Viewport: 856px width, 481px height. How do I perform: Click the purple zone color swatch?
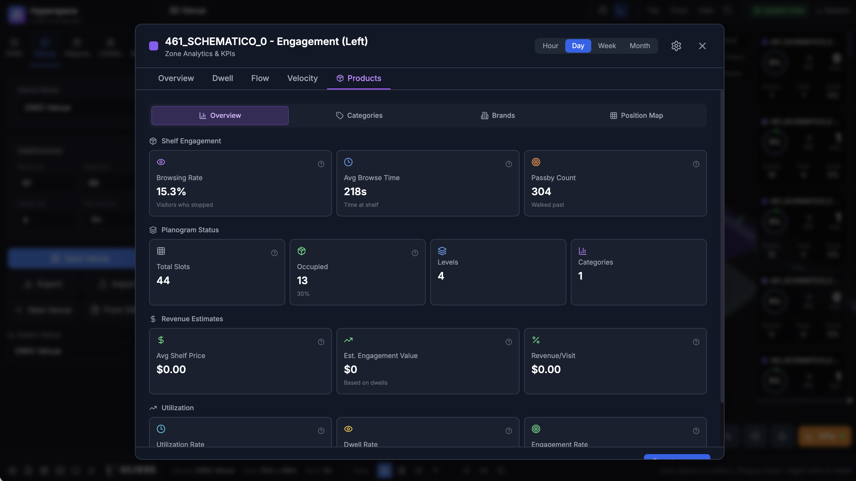[154, 46]
